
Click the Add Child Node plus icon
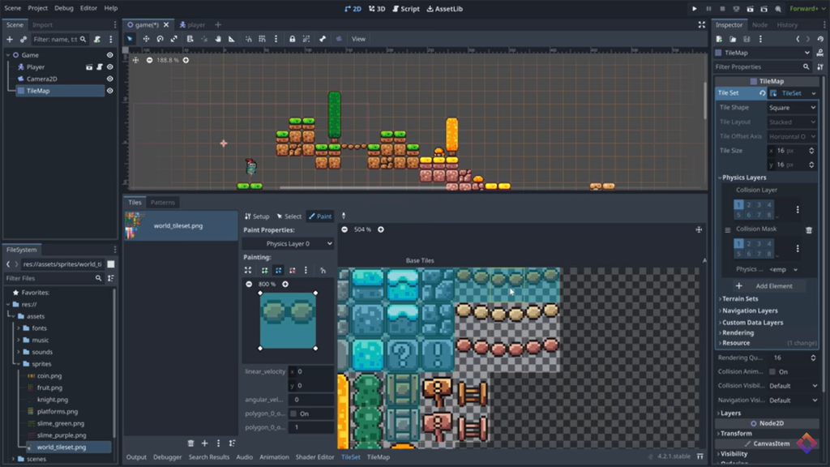[x=10, y=39]
